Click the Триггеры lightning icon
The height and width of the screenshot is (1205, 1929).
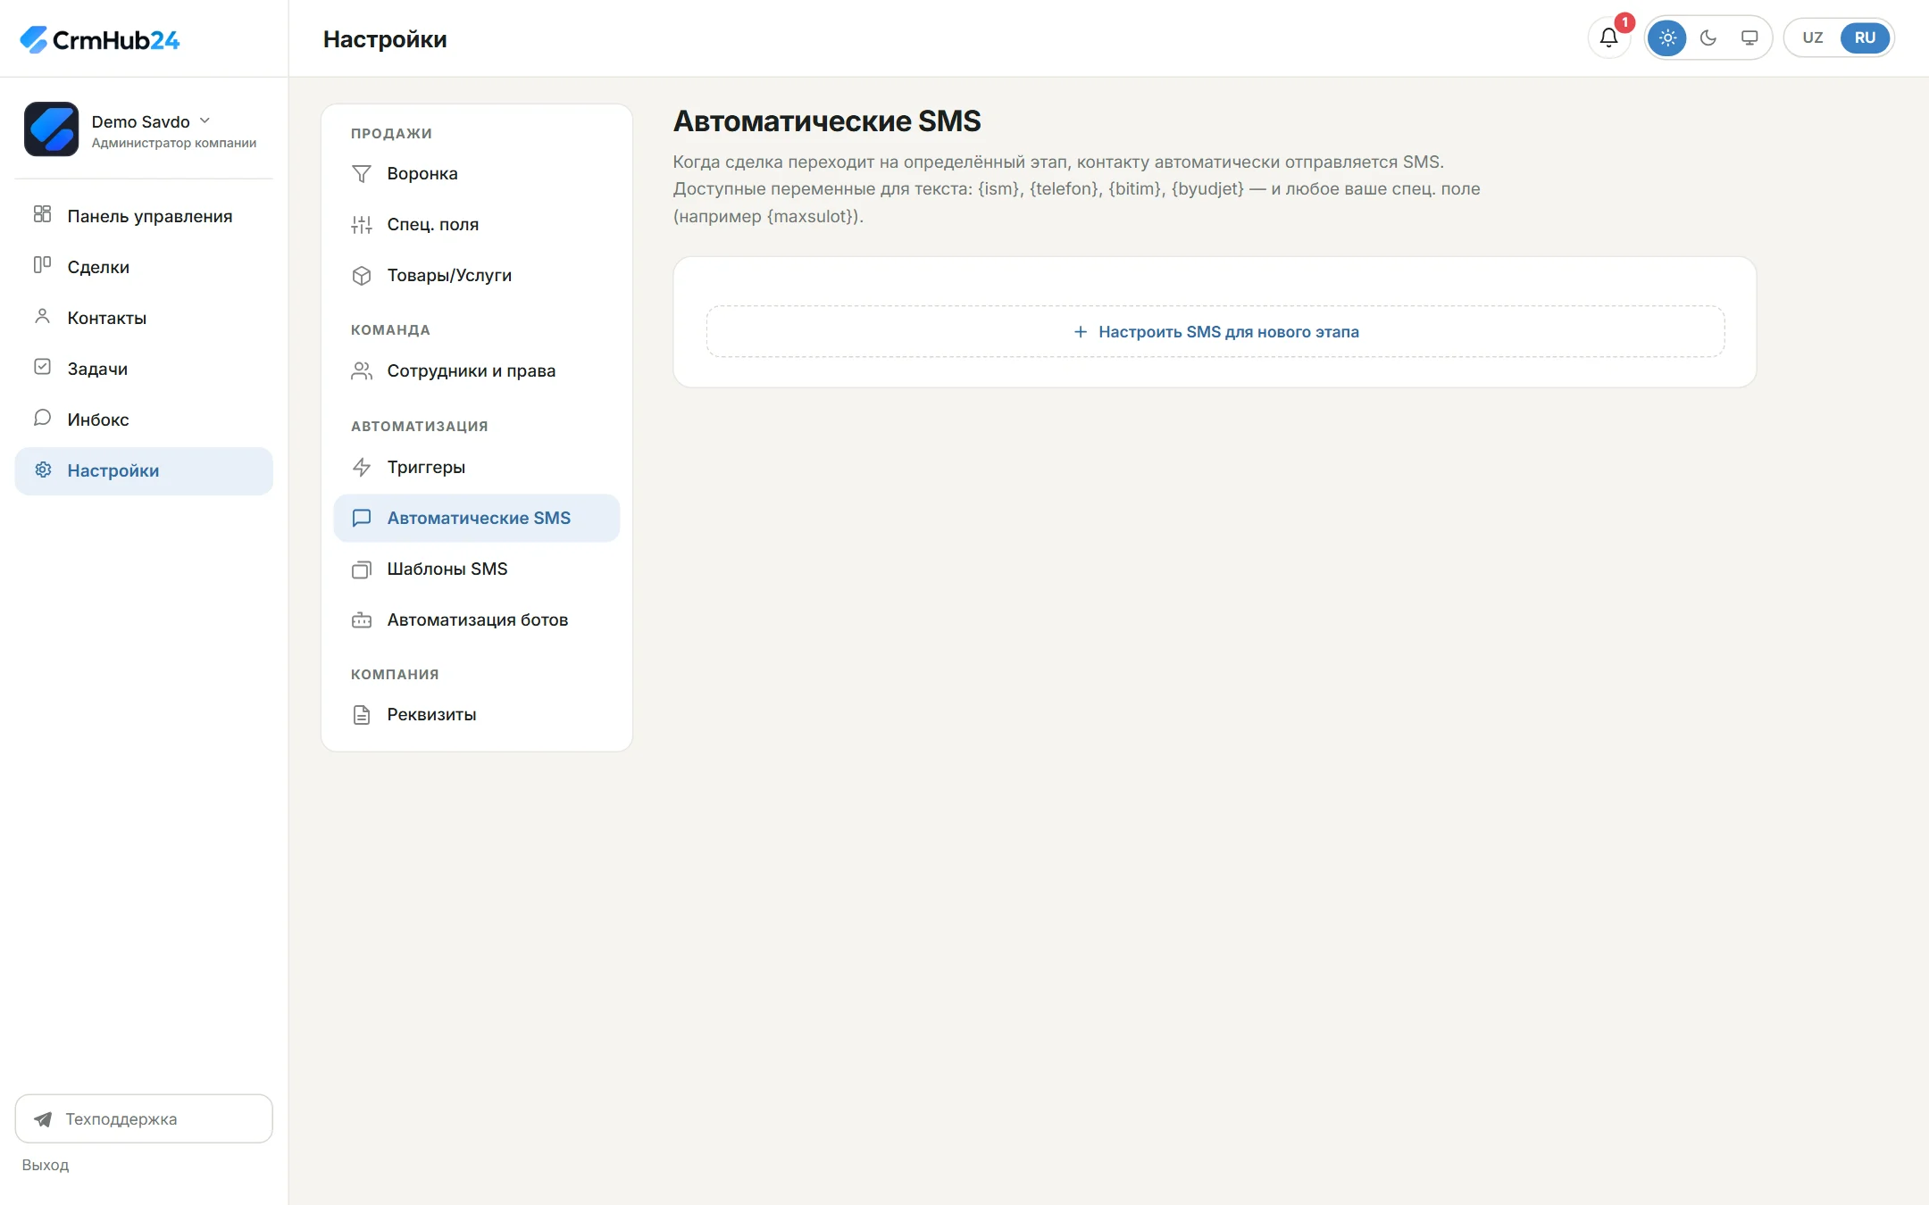[362, 467]
